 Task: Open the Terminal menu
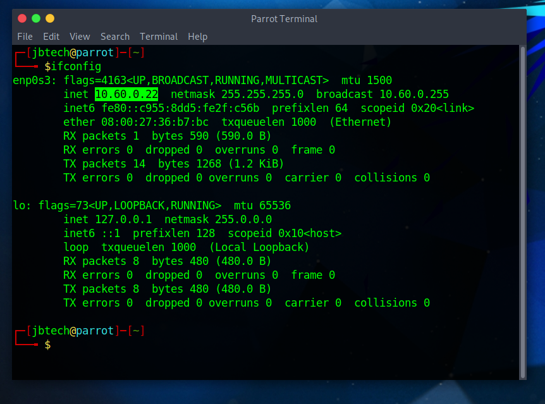tap(159, 37)
